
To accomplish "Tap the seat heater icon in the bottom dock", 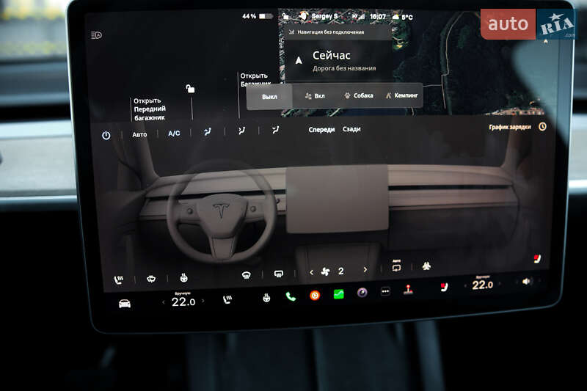I will point(227,299).
